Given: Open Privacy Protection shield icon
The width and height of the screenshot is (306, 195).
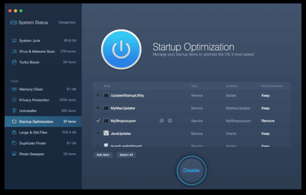Looking at the screenshot, I should [x=14, y=100].
